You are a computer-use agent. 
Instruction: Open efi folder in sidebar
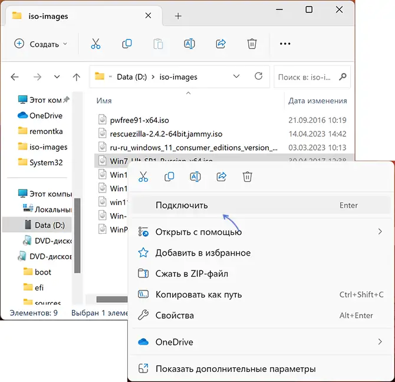[34, 288]
